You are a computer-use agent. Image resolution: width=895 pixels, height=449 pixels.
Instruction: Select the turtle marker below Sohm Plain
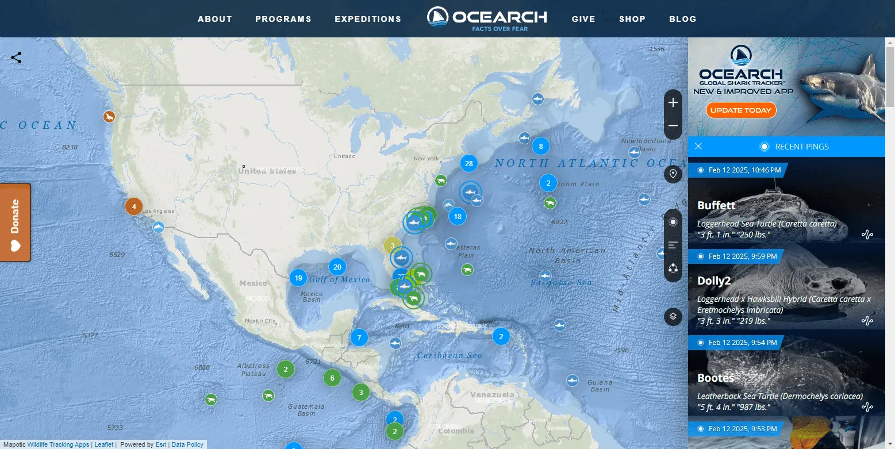(550, 202)
